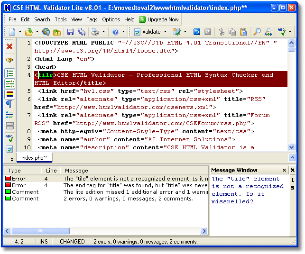Sort results by the Message column header
This screenshot has height=254, width=305.
pyautogui.click(x=134, y=171)
